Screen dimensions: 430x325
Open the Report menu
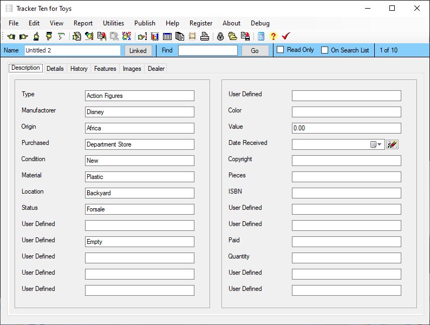tap(83, 23)
